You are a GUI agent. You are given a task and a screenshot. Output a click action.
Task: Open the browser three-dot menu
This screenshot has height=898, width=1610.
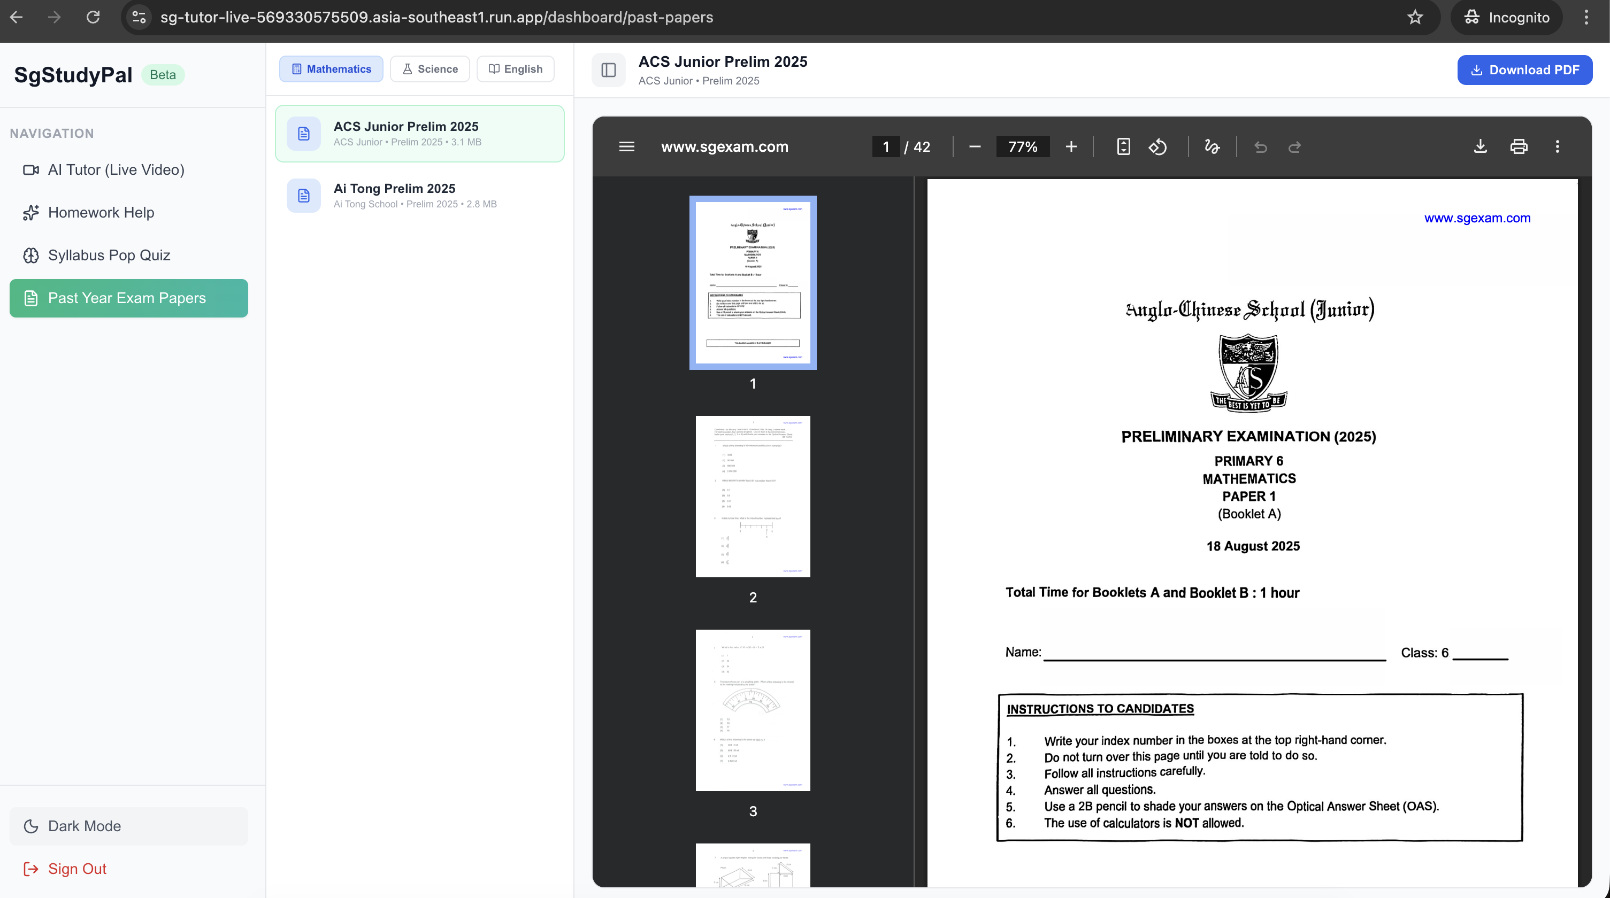coord(1586,18)
